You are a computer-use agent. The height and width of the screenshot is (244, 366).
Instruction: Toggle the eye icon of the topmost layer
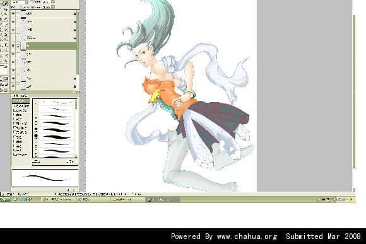13,14
